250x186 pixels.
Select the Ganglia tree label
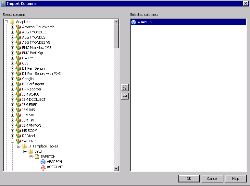(28, 79)
